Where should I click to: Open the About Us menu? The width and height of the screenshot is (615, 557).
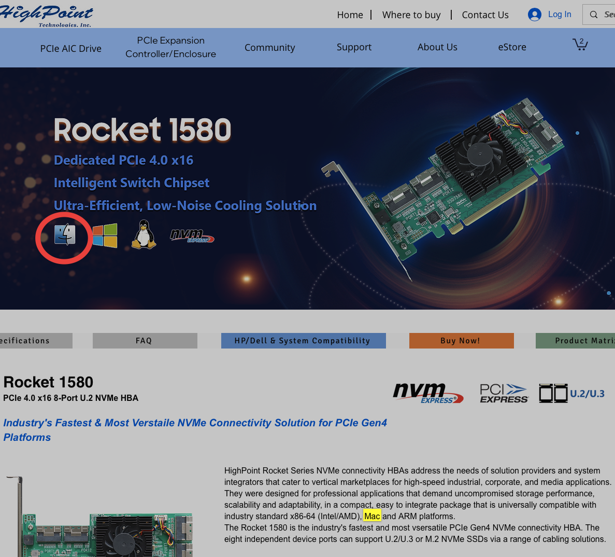(437, 47)
